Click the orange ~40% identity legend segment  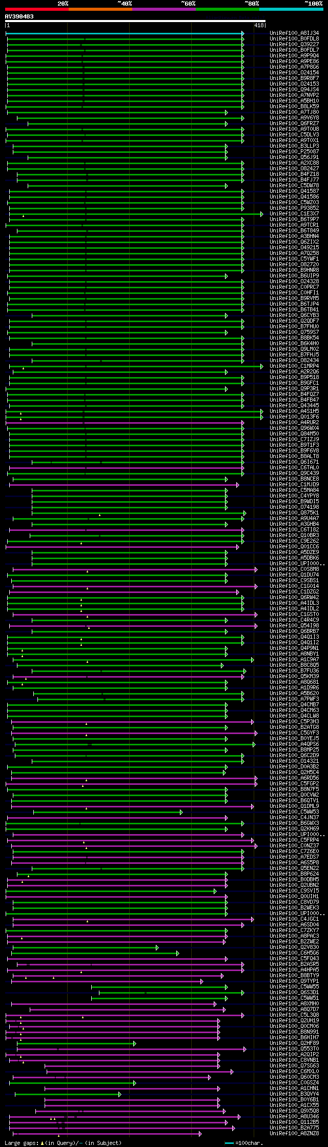click(100, 9)
